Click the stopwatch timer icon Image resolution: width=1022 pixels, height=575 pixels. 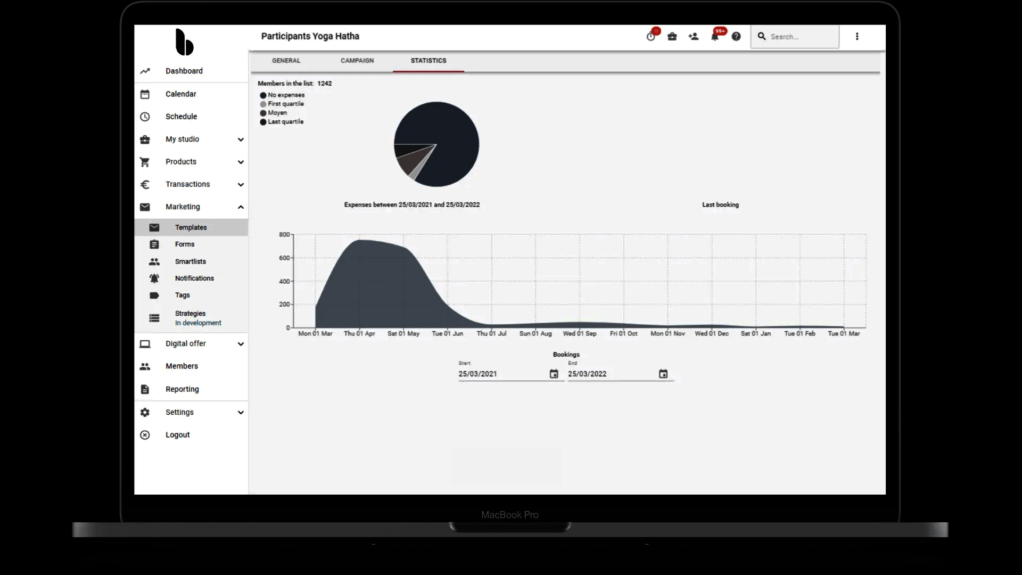pos(650,37)
